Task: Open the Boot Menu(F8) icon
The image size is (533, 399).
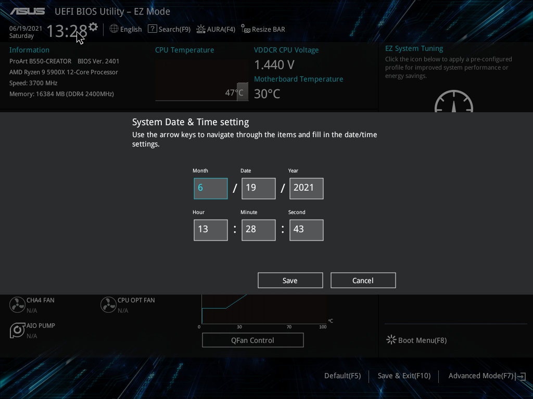Action: tap(391, 340)
